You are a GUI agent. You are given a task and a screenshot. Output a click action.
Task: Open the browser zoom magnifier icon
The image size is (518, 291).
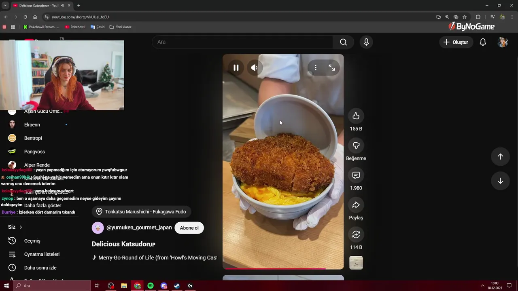(447, 17)
